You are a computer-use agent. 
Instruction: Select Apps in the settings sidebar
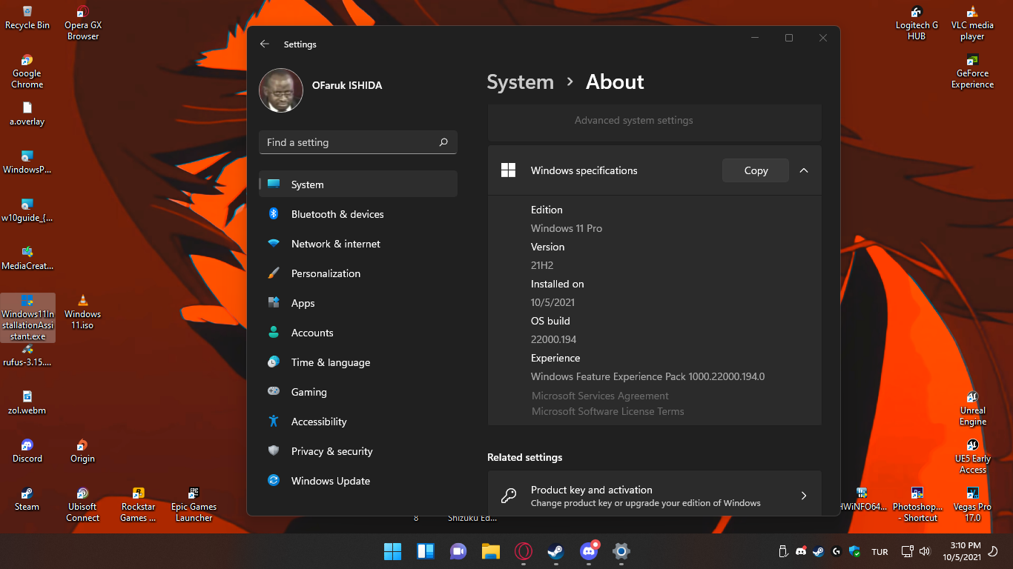click(303, 303)
